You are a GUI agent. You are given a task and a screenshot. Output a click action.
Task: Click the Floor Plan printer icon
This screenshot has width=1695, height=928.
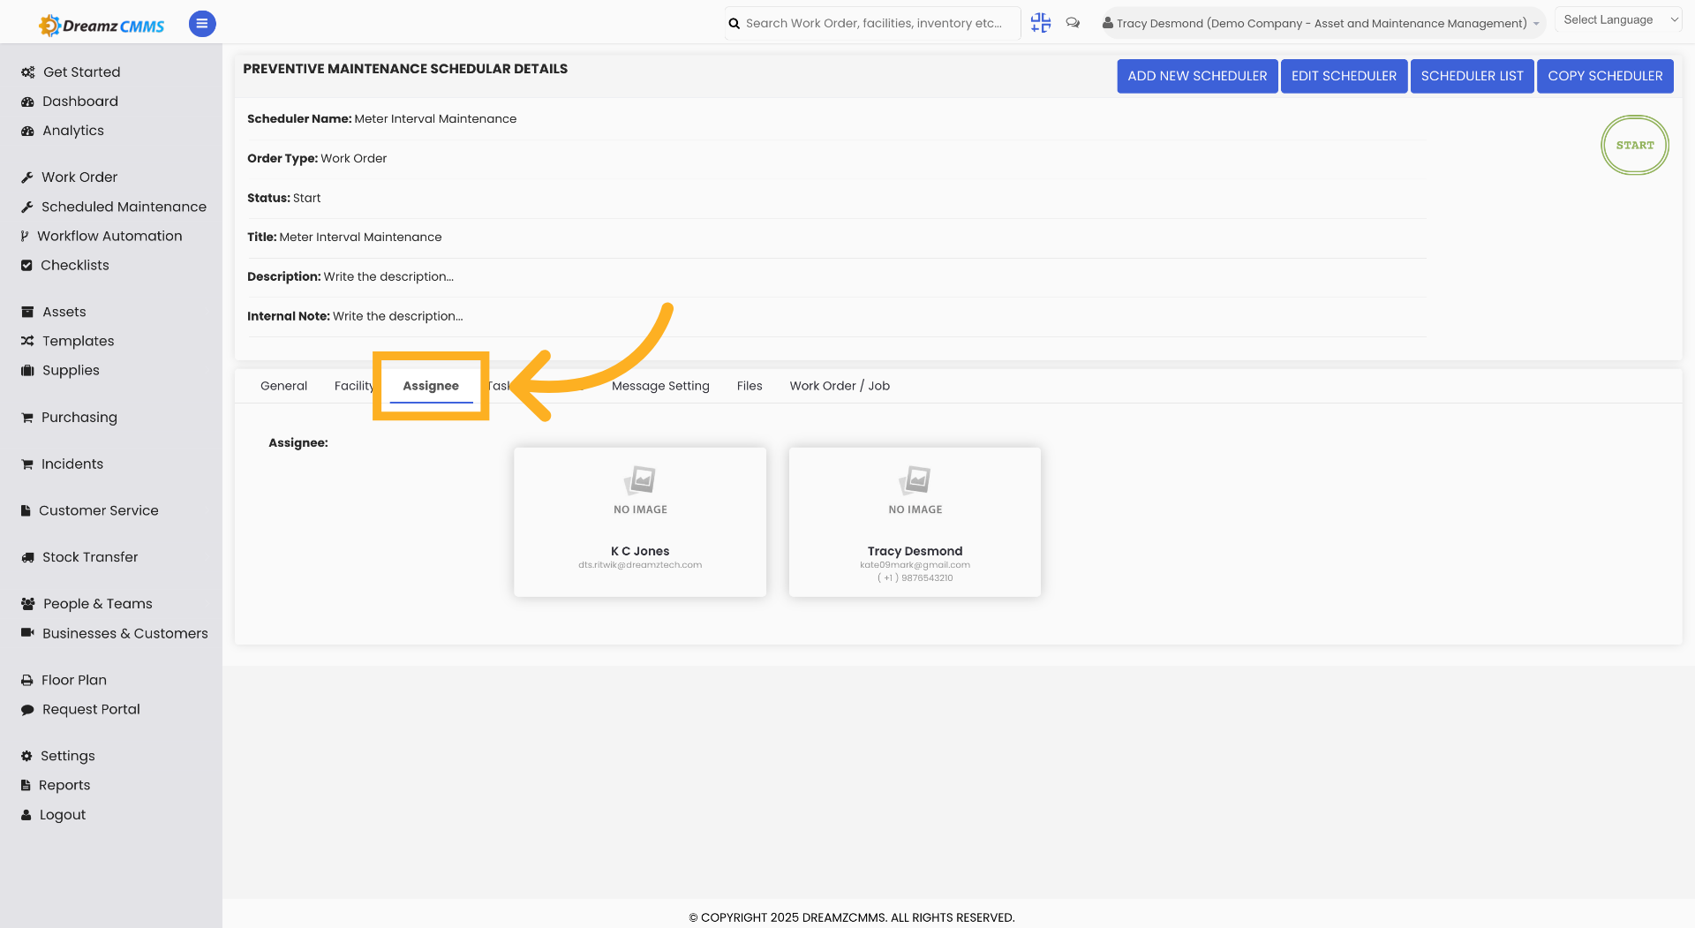[x=27, y=680]
